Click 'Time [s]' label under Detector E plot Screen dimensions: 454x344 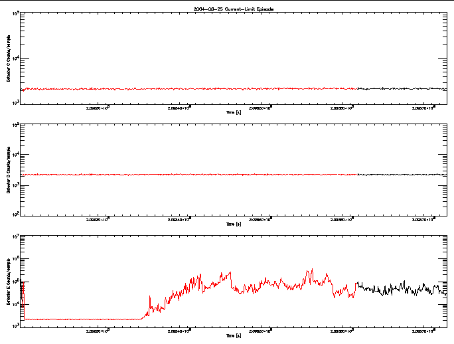click(x=234, y=335)
